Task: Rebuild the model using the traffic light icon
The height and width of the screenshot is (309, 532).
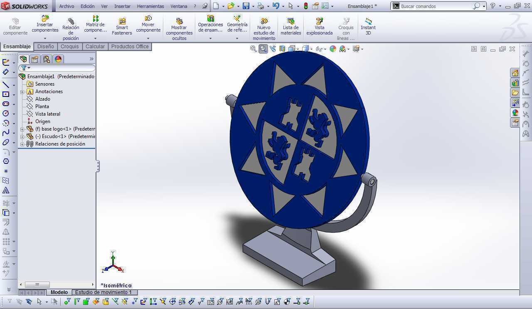Action: pos(306,6)
